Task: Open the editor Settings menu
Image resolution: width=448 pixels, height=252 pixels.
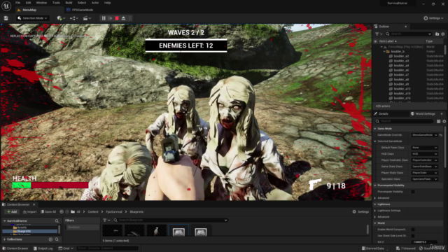Action: [x=433, y=18]
